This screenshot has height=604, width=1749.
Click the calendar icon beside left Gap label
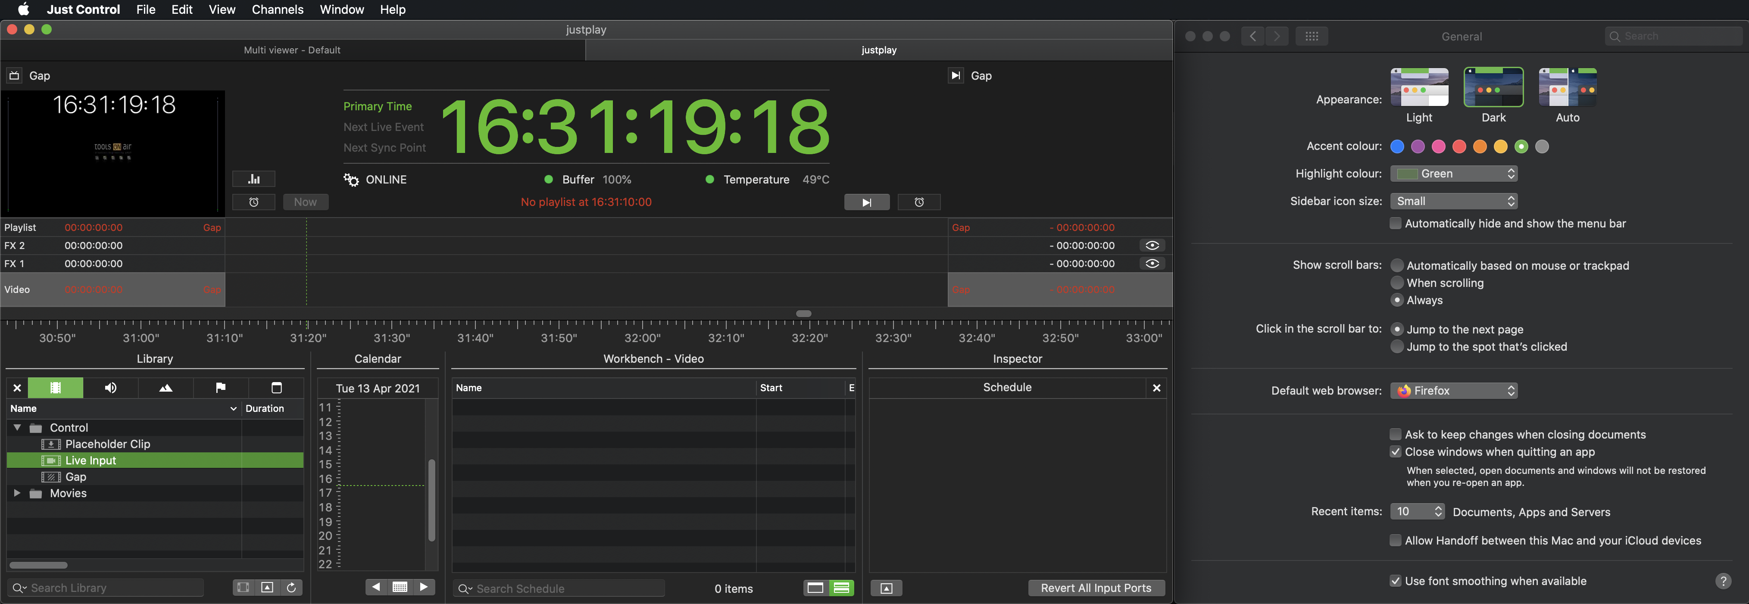[x=14, y=75]
